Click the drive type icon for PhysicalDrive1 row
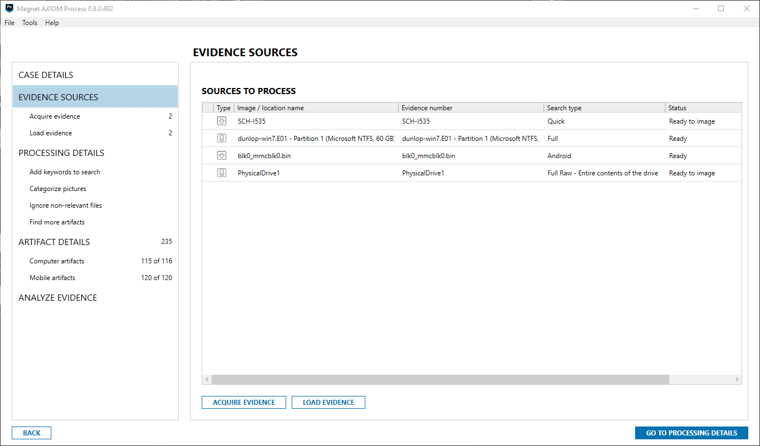 pyautogui.click(x=222, y=173)
